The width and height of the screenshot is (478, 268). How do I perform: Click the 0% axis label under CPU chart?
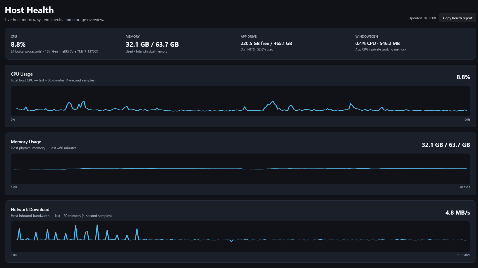click(x=13, y=120)
